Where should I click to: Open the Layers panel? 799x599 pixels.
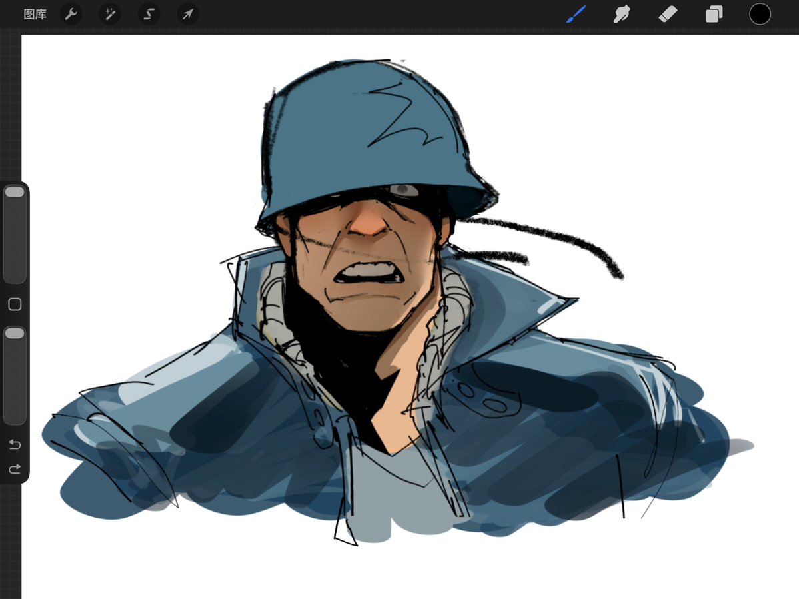click(714, 14)
